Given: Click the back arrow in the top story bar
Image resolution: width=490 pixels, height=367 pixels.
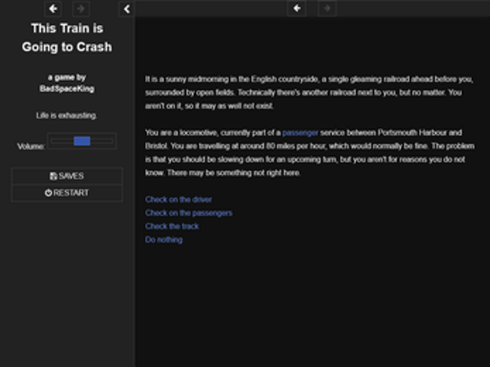Looking at the screenshot, I should pos(296,9).
